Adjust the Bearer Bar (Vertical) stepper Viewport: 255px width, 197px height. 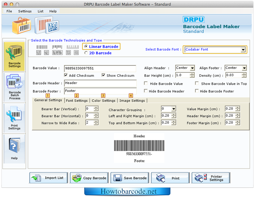[96, 108]
